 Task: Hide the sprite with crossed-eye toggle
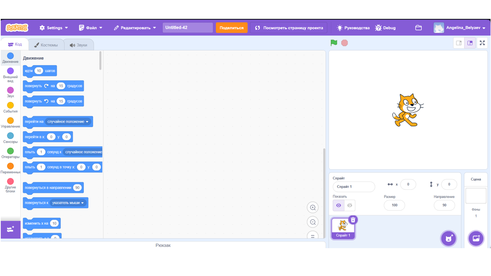coord(349,205)
